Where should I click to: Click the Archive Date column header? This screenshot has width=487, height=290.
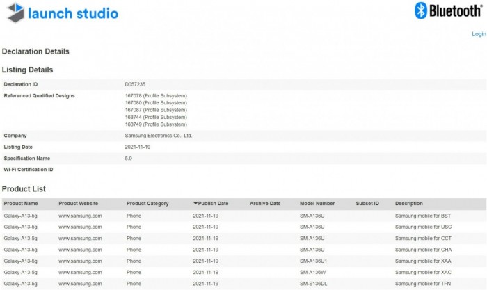(265, 204)
